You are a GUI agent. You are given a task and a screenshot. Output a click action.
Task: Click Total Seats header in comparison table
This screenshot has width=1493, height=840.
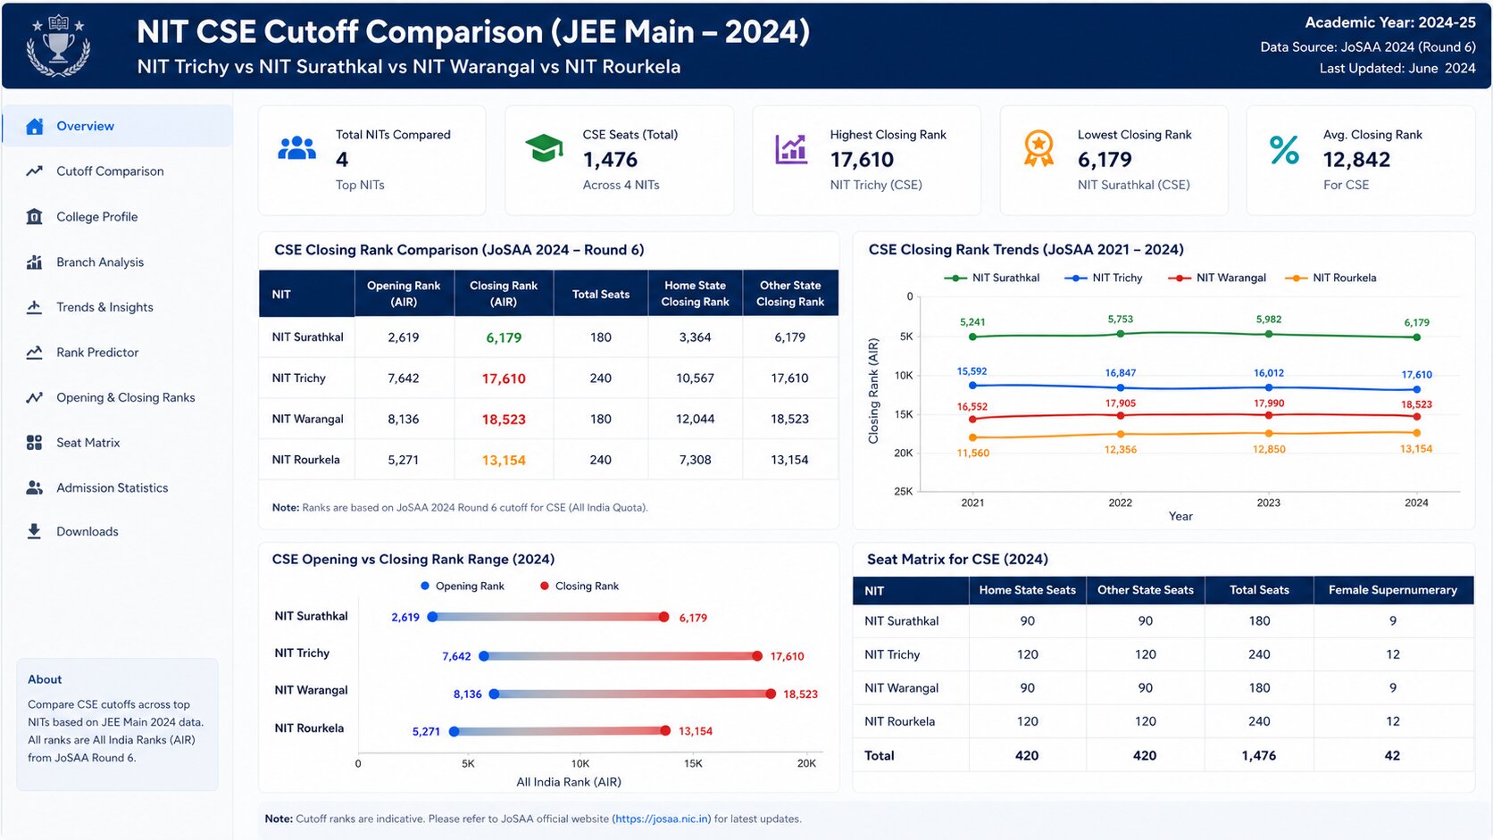[x=601, y=294]
